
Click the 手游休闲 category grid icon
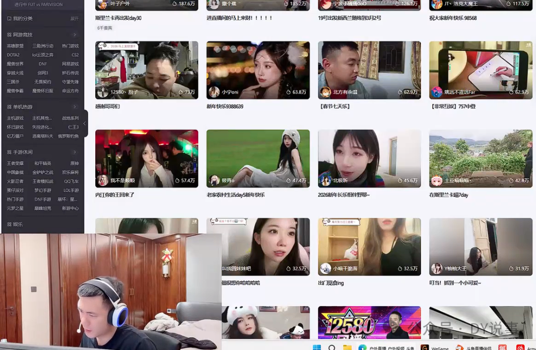click(x=9, y=152)
